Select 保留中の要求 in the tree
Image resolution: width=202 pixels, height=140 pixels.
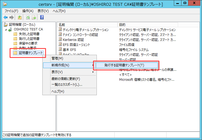[x=28, y=44]
